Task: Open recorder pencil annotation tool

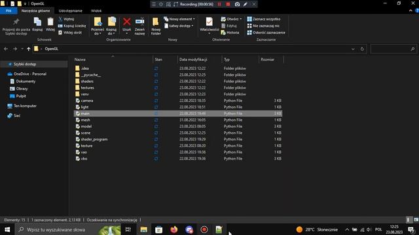Action: click(x=246, y=5)
